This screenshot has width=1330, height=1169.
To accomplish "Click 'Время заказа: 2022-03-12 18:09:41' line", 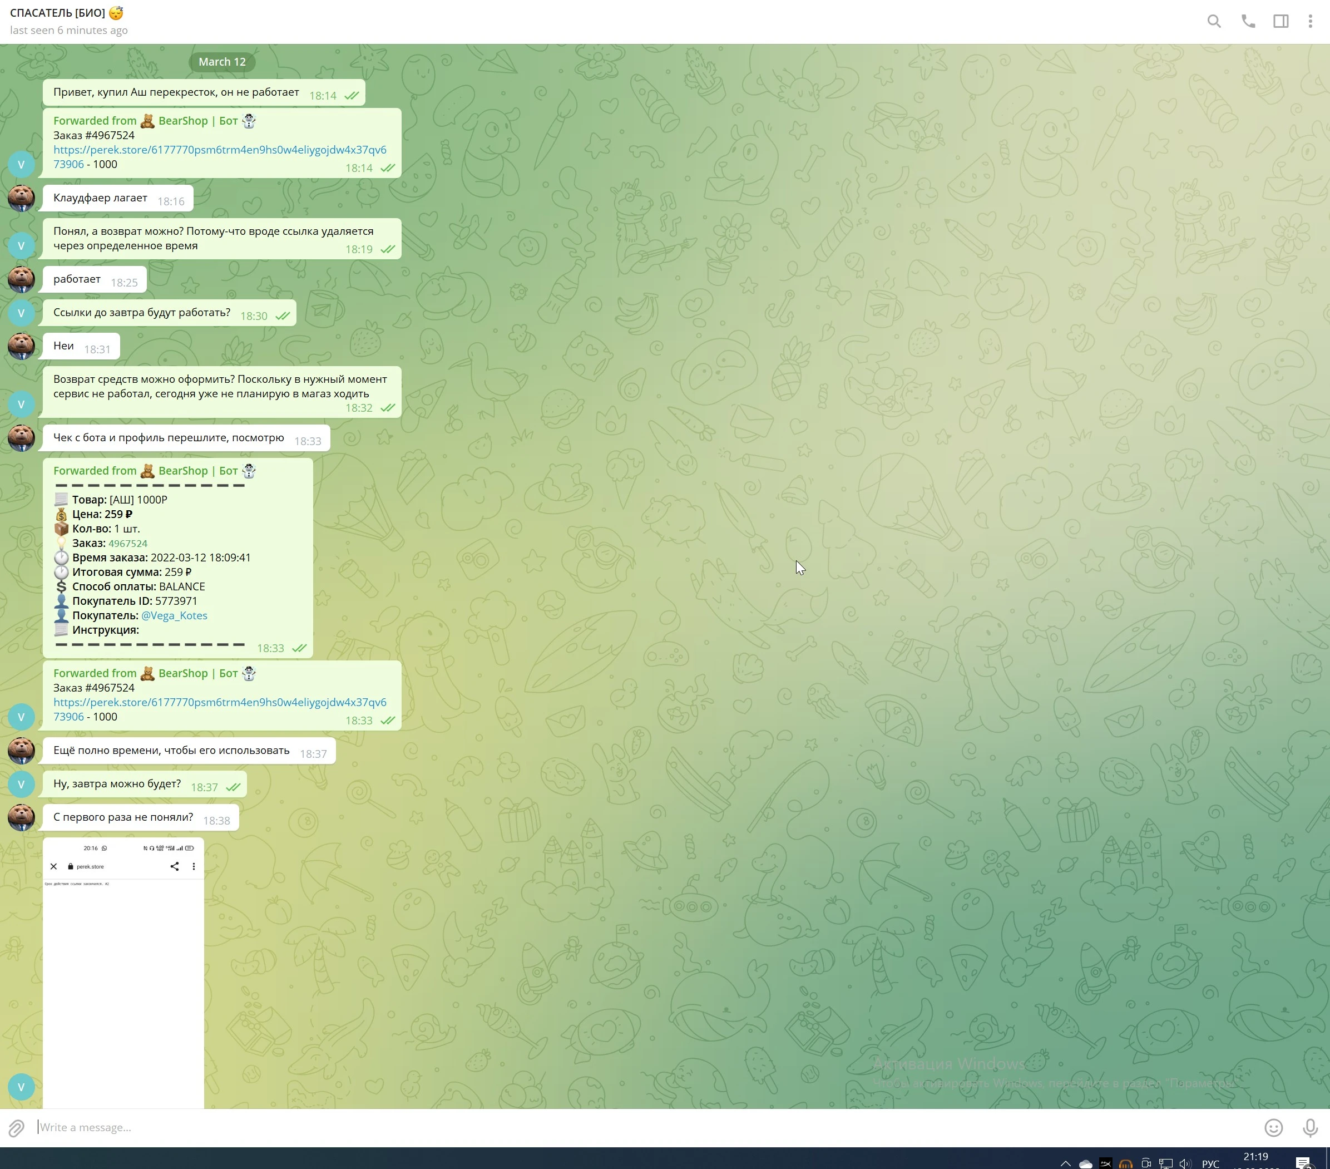I will point(152,558).
